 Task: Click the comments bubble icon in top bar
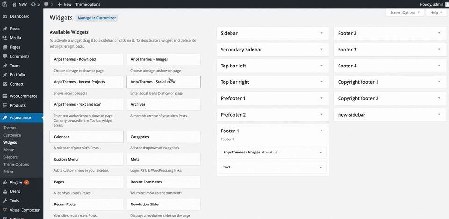(46, 4)
